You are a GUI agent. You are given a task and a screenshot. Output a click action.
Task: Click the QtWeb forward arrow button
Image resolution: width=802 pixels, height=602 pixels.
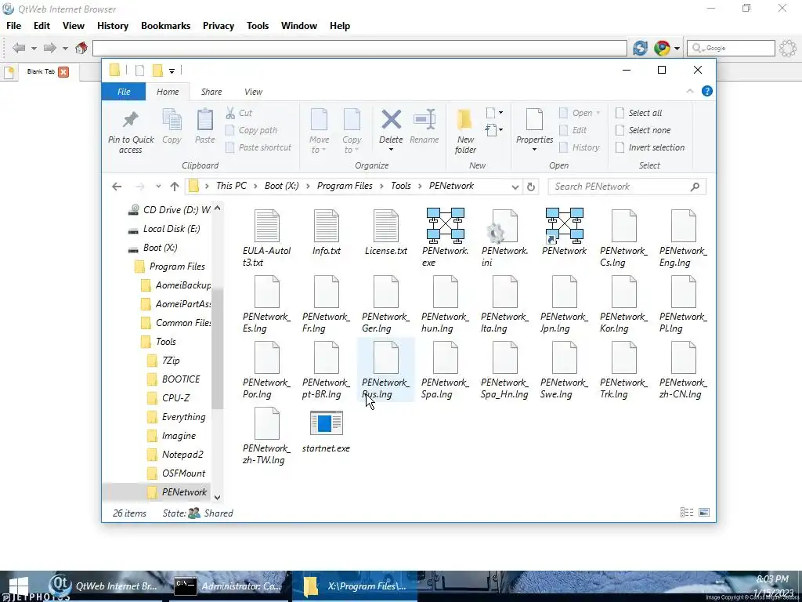click(49, 48)
